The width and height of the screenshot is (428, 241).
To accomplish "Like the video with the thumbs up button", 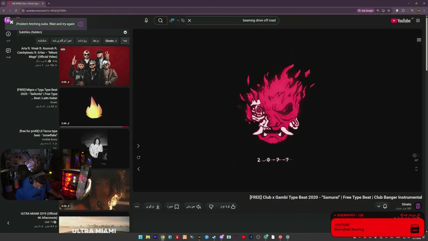I will click(228, 207).
